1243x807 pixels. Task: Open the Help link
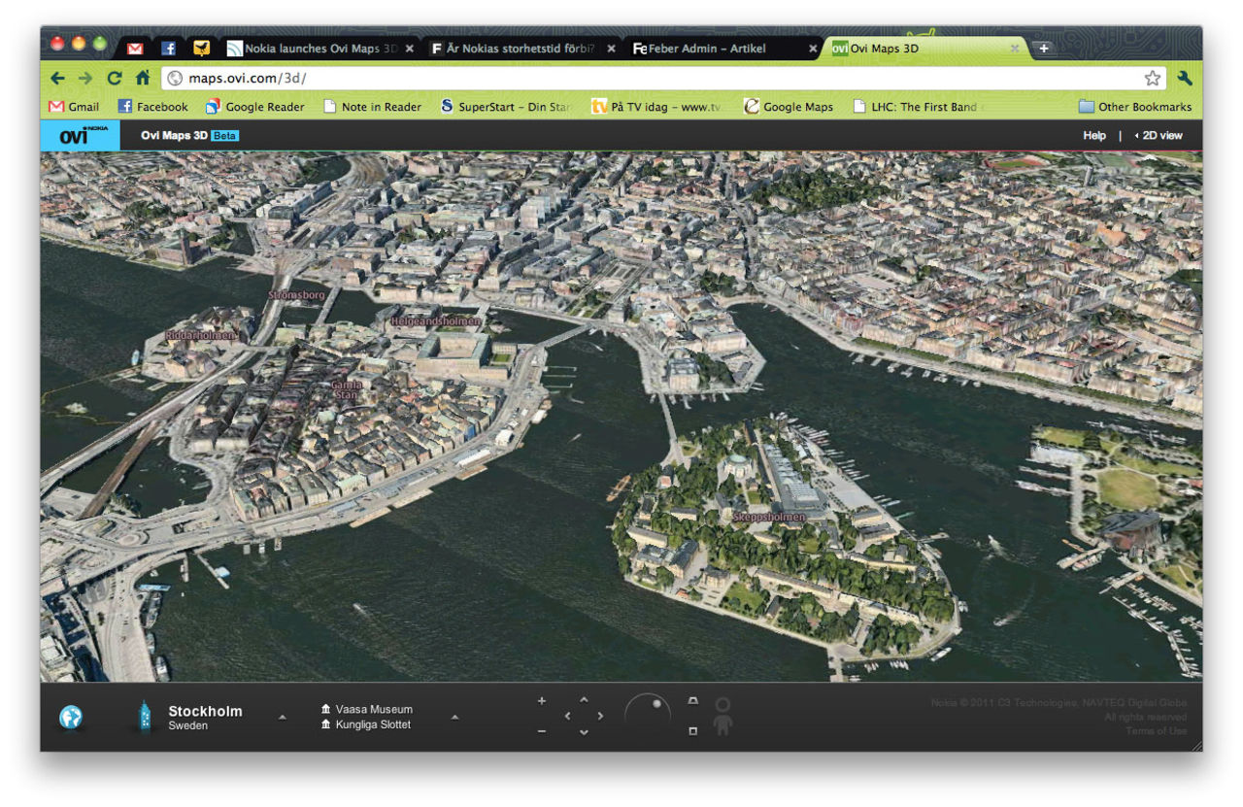point(1093,135)
